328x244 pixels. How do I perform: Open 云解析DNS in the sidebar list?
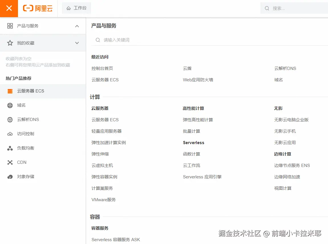coord(43,120)
